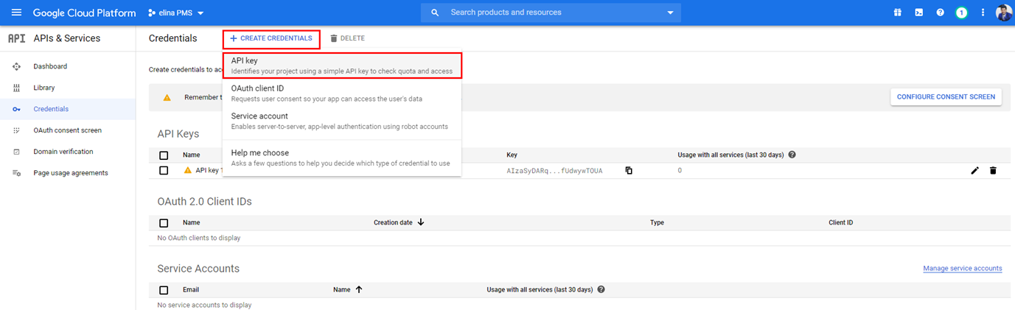Open the help question mark icon

[940, 13]
